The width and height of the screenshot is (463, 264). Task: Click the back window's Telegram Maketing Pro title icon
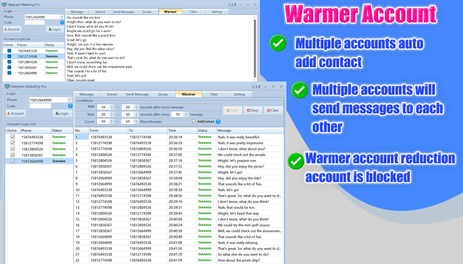[5, 5]
